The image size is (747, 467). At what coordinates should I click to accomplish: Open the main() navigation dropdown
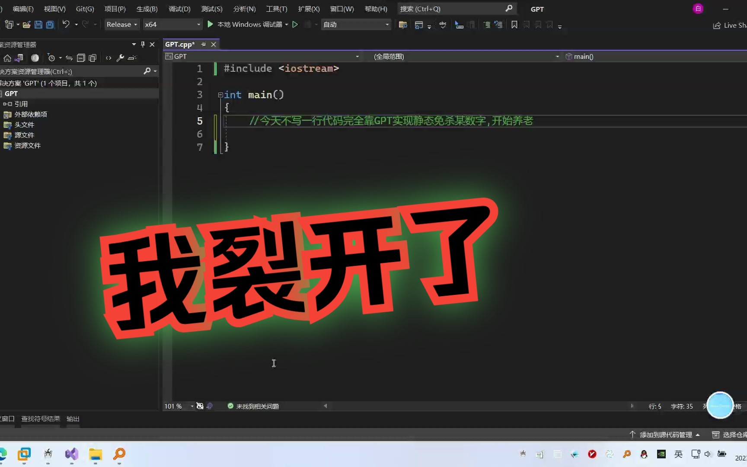pos(605,56)
